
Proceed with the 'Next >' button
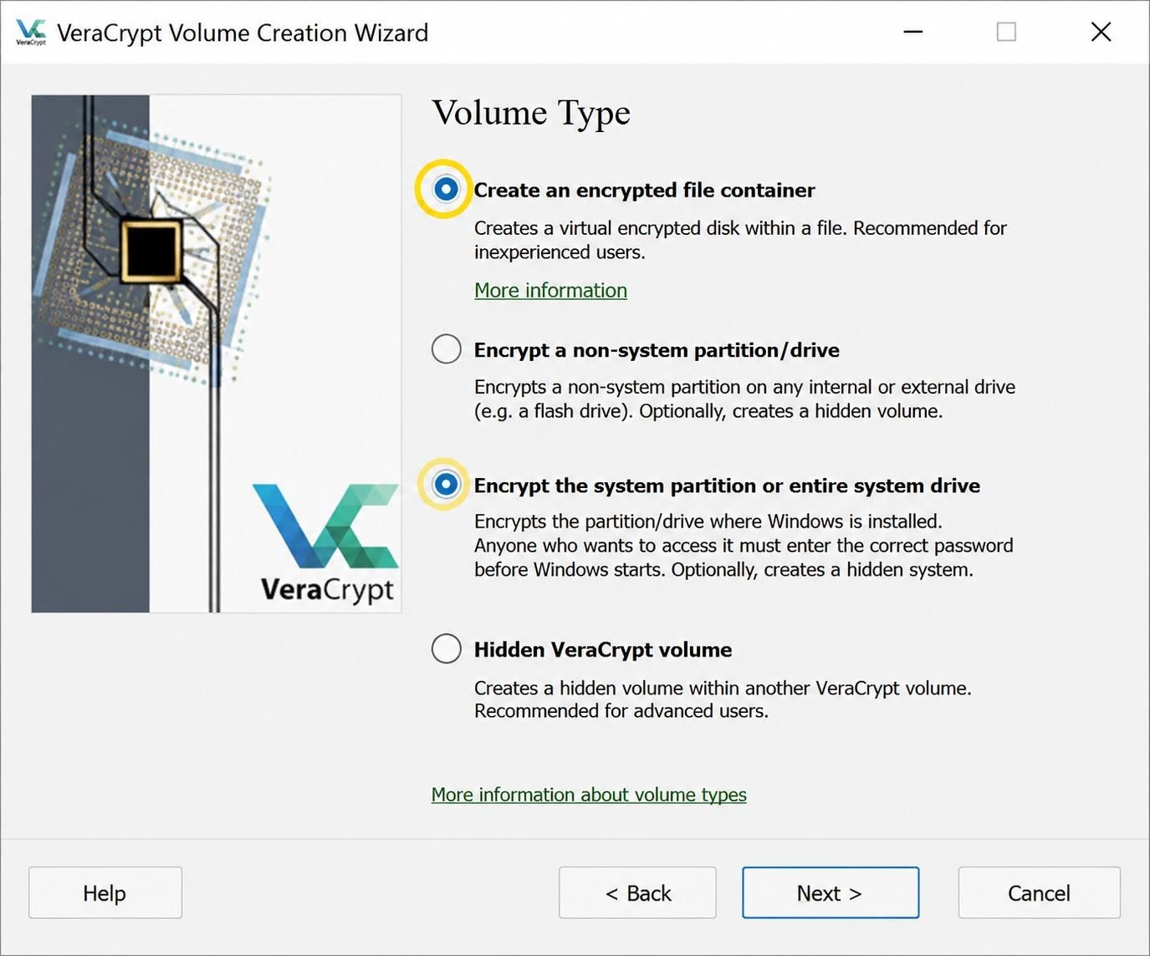tap(831, 892)
